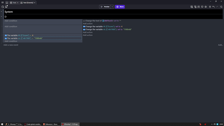
Task: Open the image icon with notification dot
Action: coord(6,6)
